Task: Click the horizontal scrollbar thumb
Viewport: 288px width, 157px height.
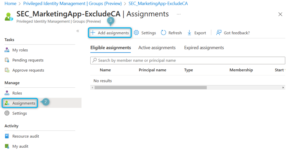Action: (x=150, y=88)
